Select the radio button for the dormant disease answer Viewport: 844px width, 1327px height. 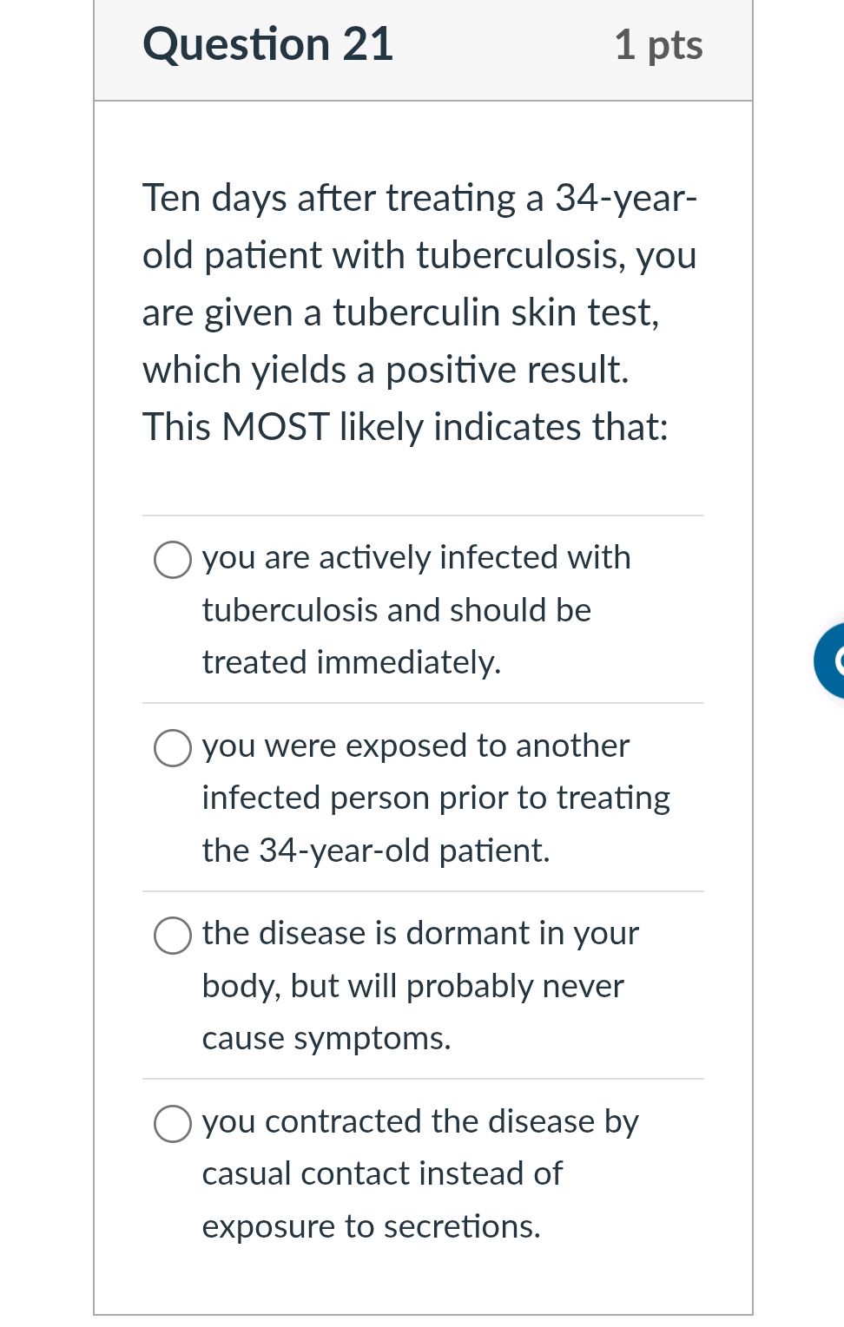[173, 936]
